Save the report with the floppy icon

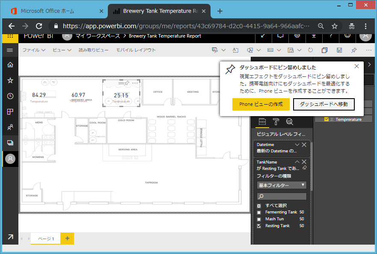339,50
